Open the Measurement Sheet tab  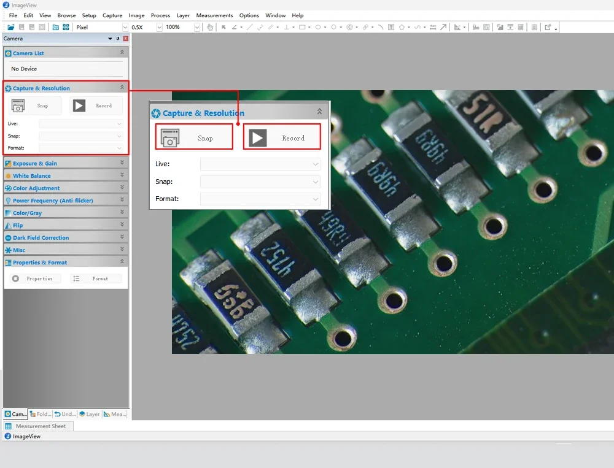tap(38, 426)
